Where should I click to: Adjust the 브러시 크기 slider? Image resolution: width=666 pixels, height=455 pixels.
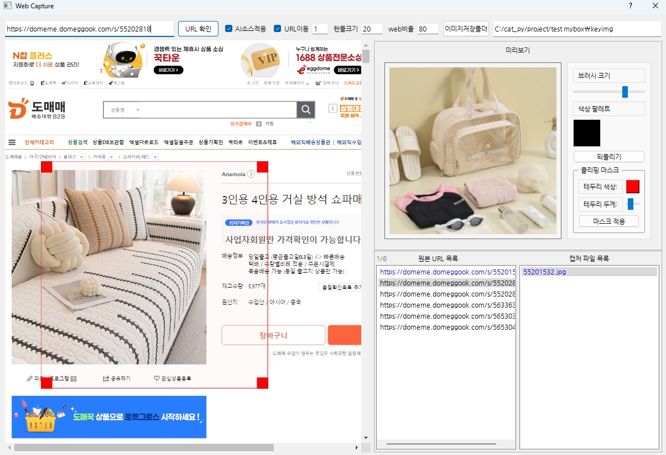tap(626, 92)
